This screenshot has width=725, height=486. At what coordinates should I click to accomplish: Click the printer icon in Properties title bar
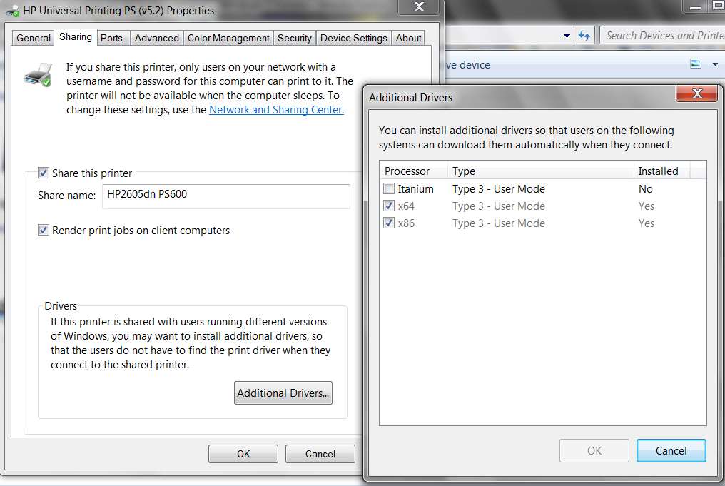pos(12,11)
